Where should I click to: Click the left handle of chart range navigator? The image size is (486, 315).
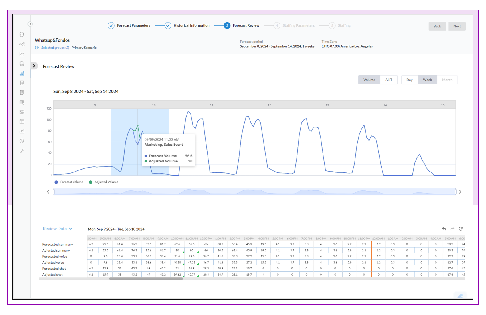54,192
